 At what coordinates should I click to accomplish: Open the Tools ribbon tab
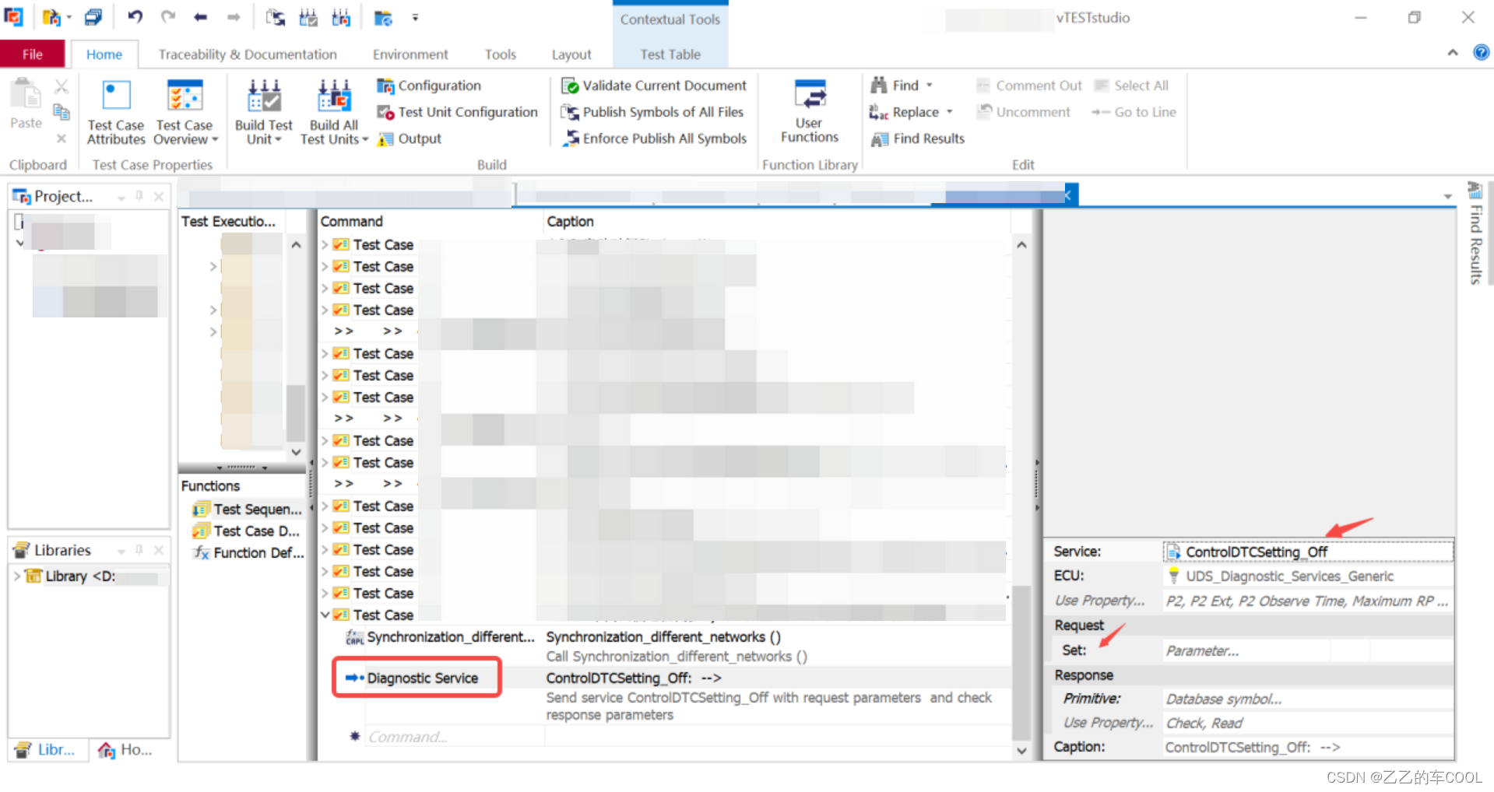point(500,54)
